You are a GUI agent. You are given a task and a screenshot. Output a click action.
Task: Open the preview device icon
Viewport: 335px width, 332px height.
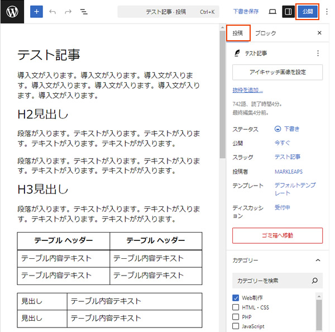(272, 11)
